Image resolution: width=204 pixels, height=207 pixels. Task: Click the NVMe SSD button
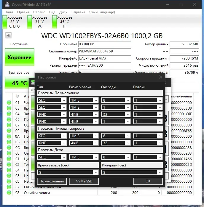[x=84, y=181]
